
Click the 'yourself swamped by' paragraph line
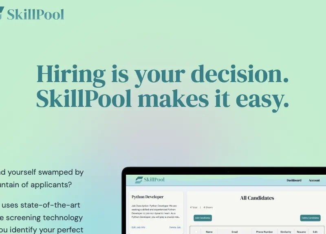[x=42, y=172]
